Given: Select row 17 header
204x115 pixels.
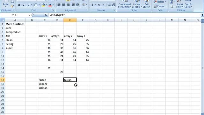Looking at the screenshot, I should (3, 80).
